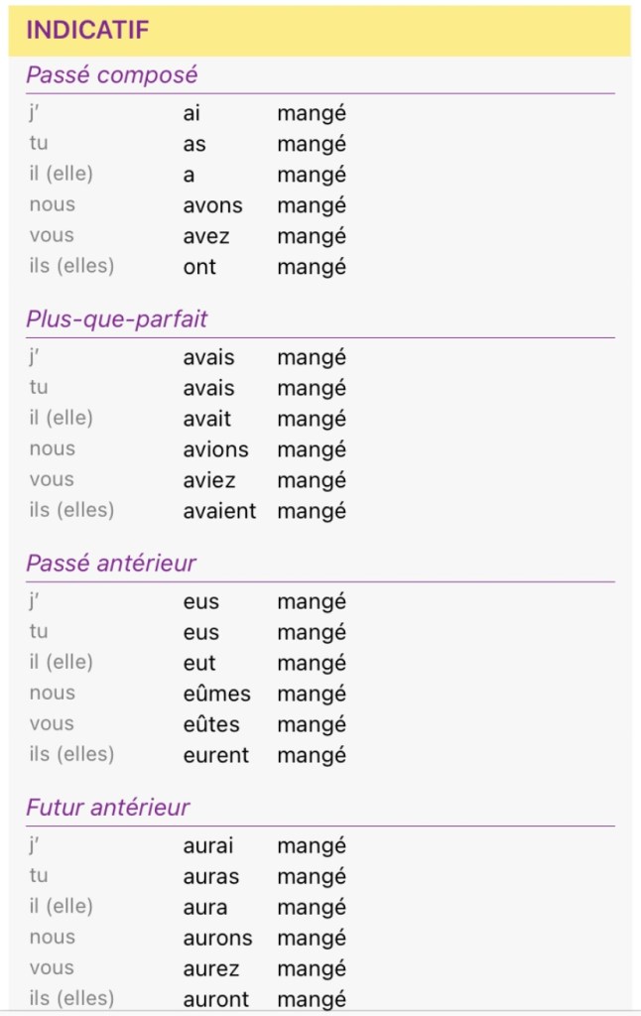Tap the word "aviez" in Plus-que-parfait
Viewport: 641px width, 1016px height.
(x=209, y=480)
